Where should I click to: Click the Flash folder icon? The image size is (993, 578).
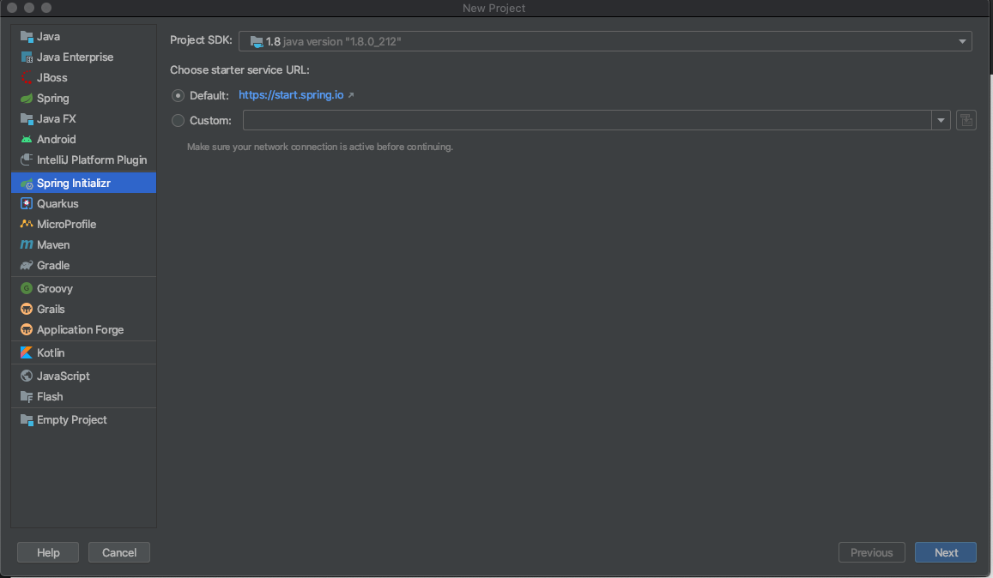point(27,397)
